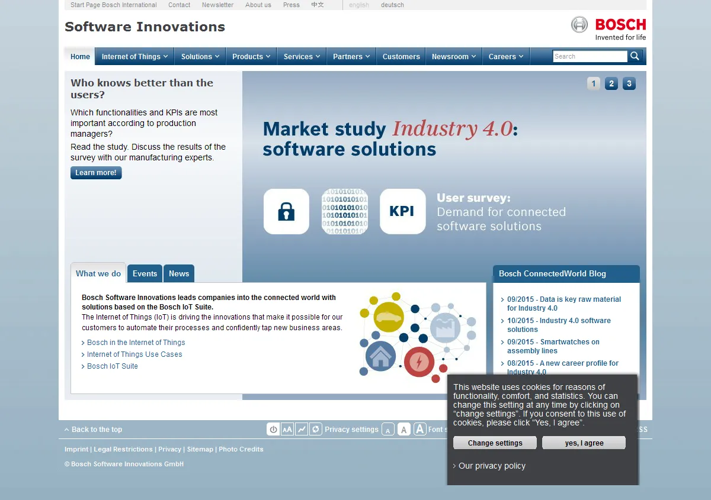Open Start Page Bosch International link
Screen dimensions: 711x500
tap(114, 5)
